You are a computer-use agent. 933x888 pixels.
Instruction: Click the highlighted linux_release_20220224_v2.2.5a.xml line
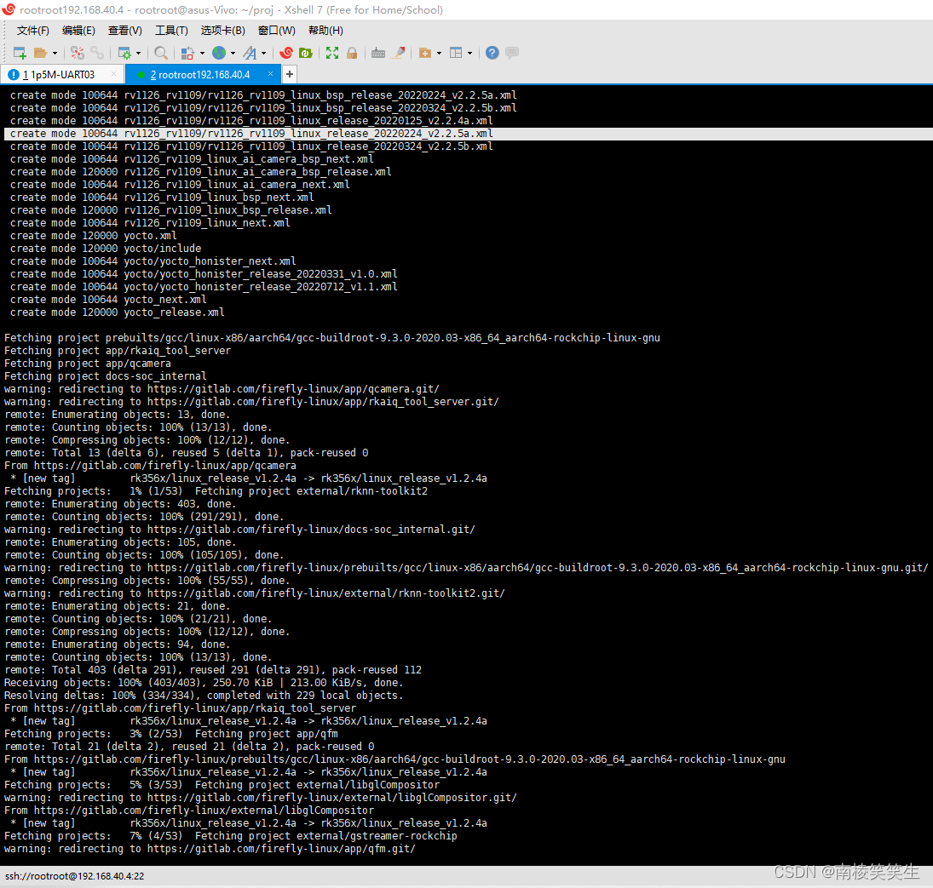(x=467, y=134)
